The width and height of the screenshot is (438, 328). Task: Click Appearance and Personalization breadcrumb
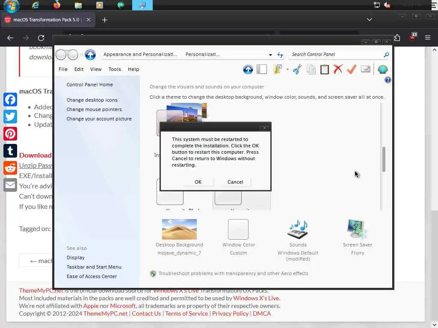(x=140, y=54)
